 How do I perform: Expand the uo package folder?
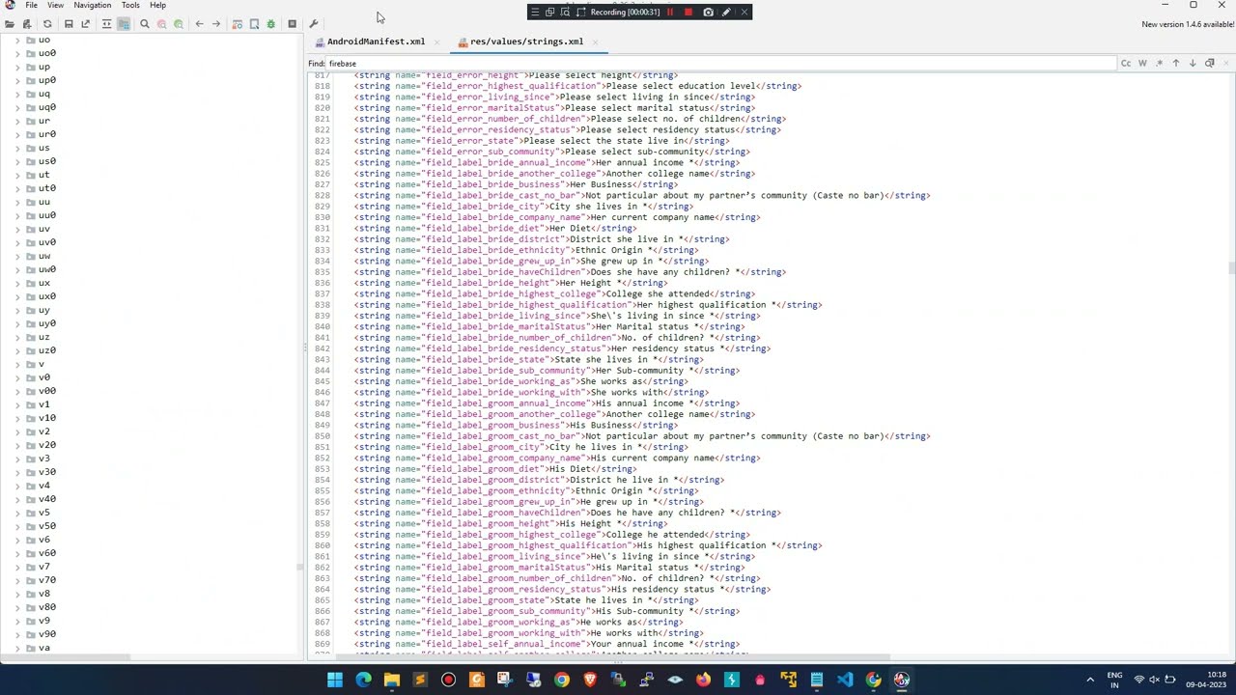click(17, 41)
